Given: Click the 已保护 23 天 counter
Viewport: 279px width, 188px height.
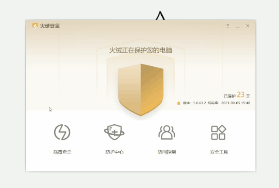Looking at the screenshot, I should point(237,95).
